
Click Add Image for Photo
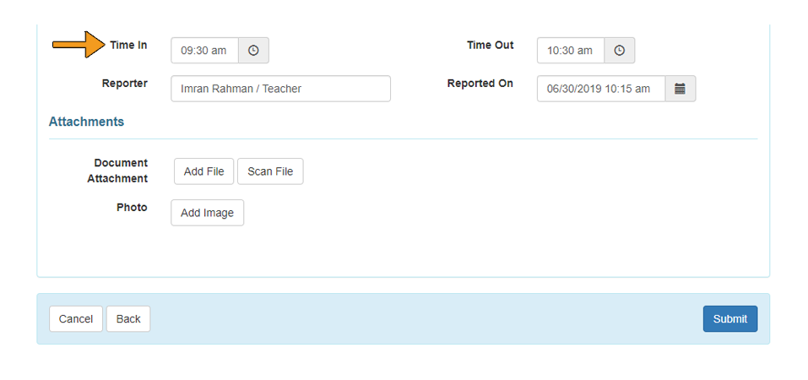click(x=207, y=213)
